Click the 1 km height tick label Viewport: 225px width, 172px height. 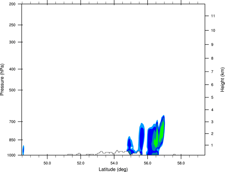(212, 145)
